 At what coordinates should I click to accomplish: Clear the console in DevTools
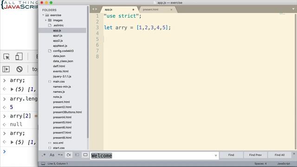click(x=19, y=69)
